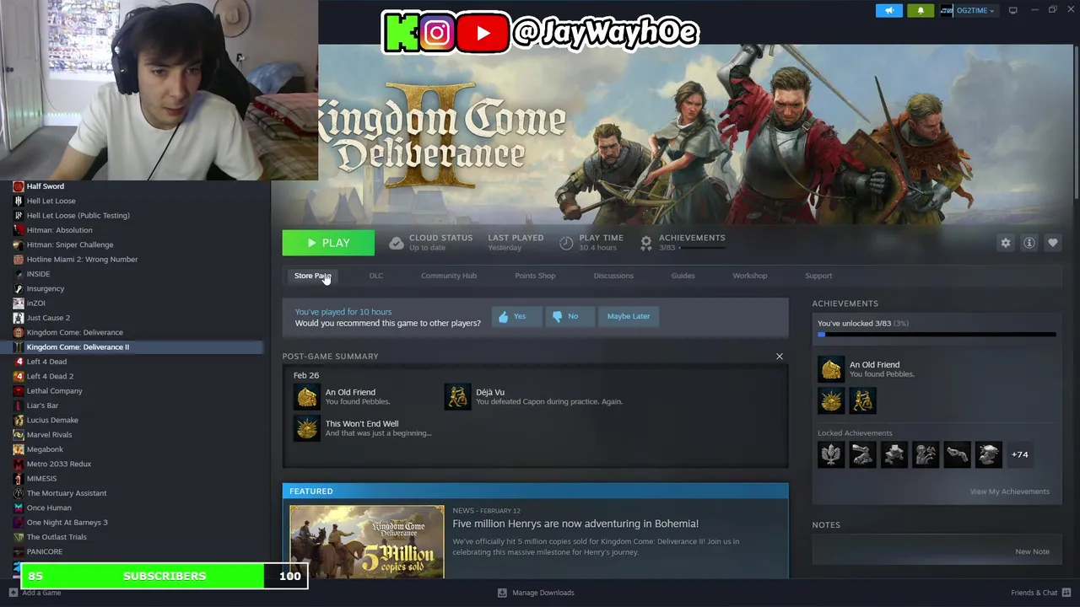
Task: Toggle favorite with the heart icon
Action: [1053, 243]
